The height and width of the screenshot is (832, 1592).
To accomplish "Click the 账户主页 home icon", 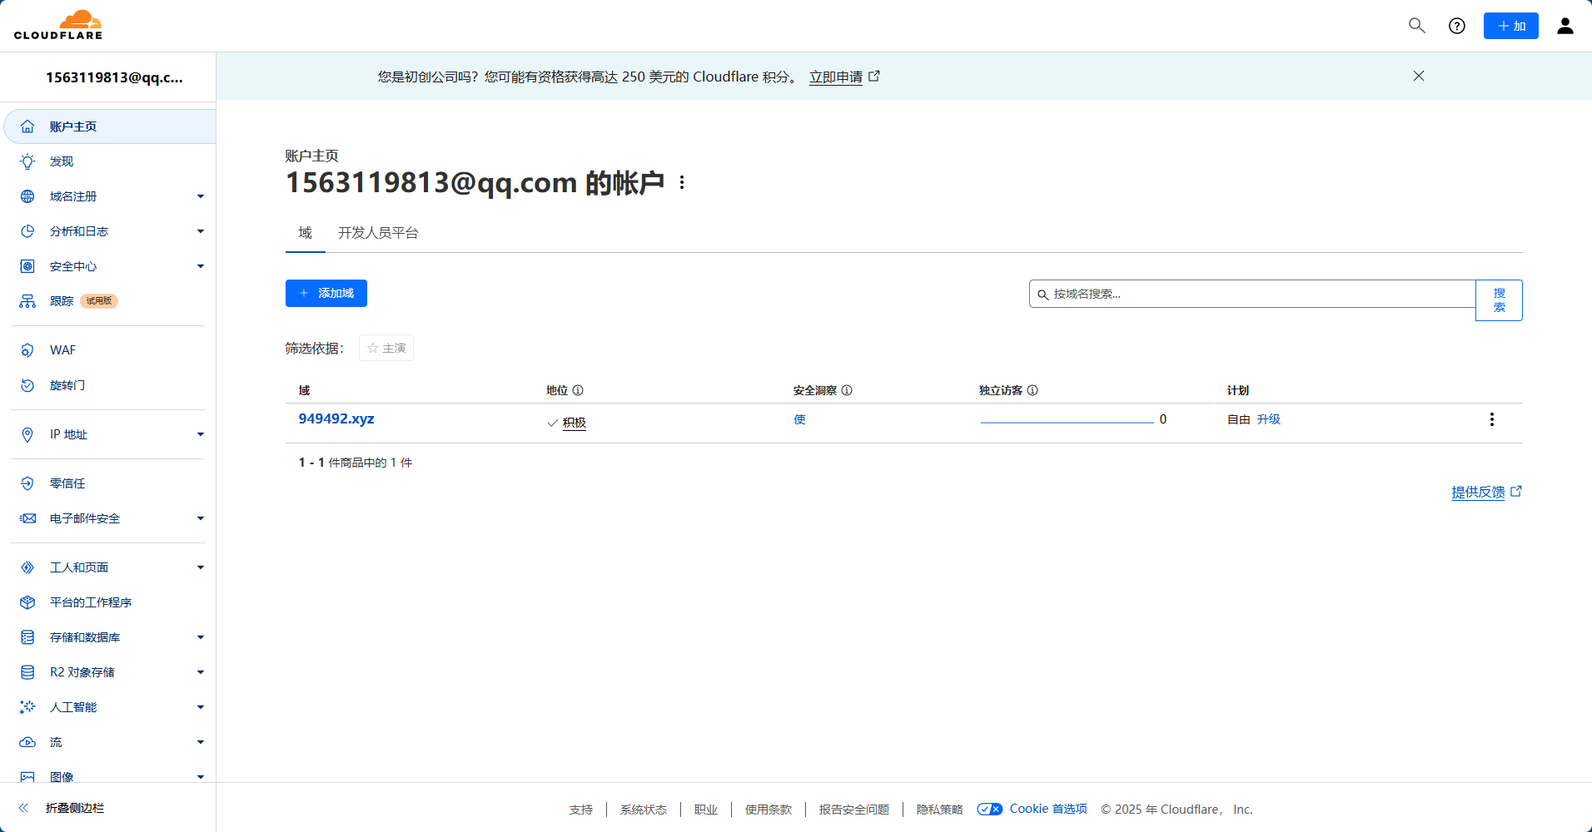I will [x=27, y=126].
